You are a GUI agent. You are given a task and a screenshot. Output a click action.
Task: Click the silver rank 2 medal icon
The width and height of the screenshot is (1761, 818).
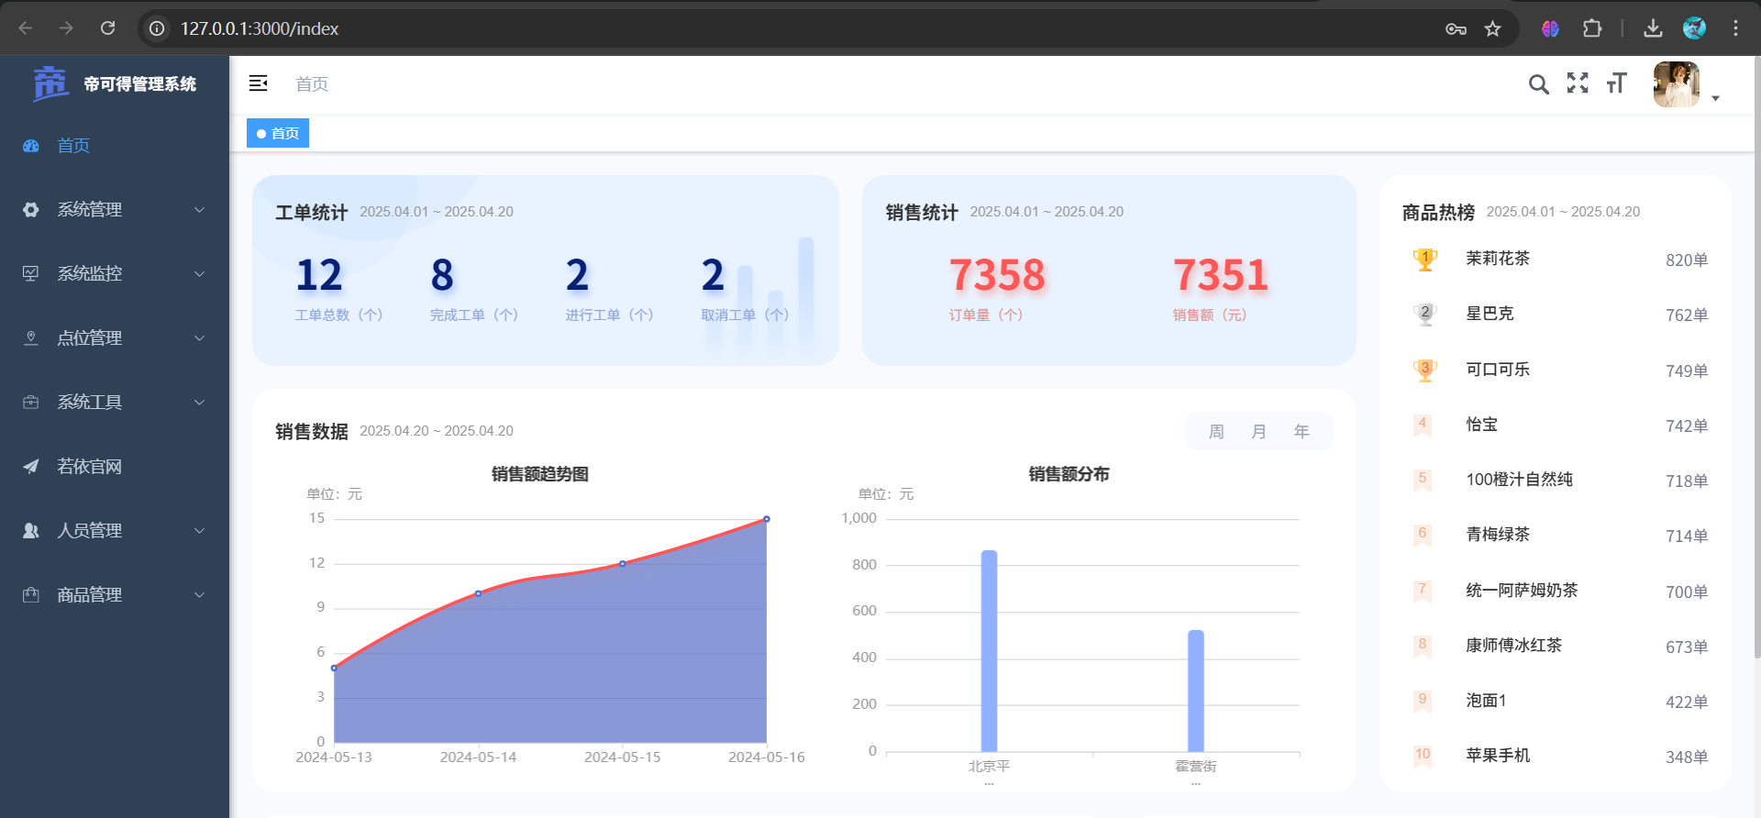pos(1424,315)
